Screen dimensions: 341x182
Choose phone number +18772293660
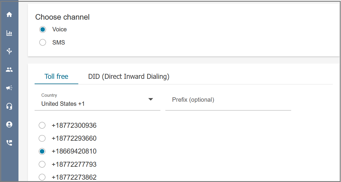pyautogui.click(x=42, y=138)
